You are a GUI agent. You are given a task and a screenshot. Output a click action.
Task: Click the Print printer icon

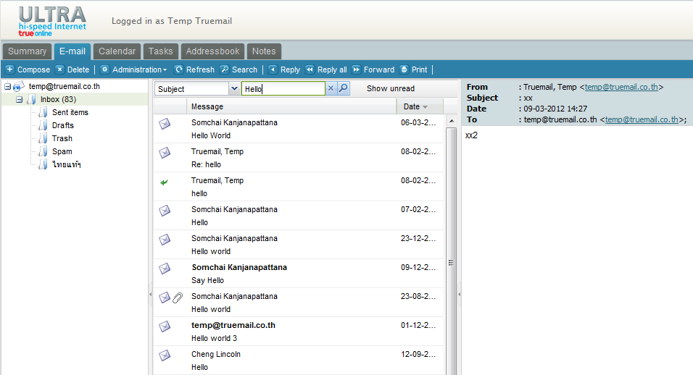click(404, 69)
